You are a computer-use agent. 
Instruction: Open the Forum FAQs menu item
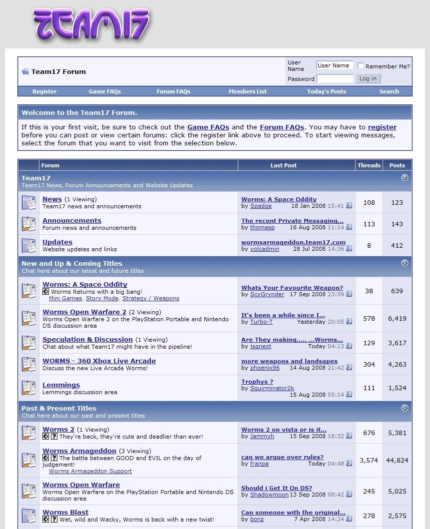click(x=173, y=91)
